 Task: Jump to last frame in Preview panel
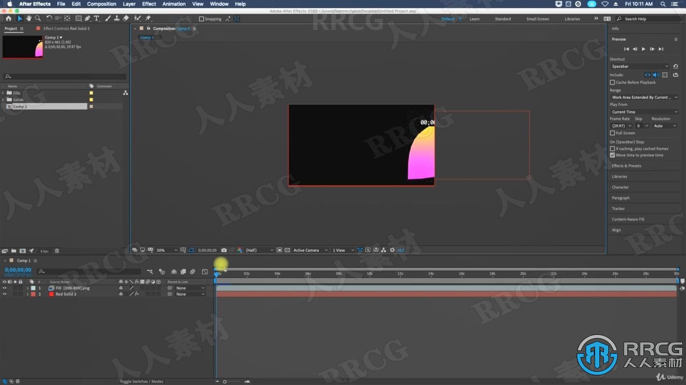pos(661,49)
